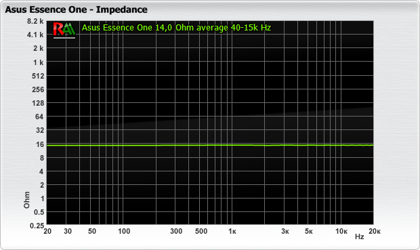Image resolution: width=420 pixels, height=250 pixels.
Task: Click the chart title "Asus Essence One - Impedance"
Action: coord(77,9)
